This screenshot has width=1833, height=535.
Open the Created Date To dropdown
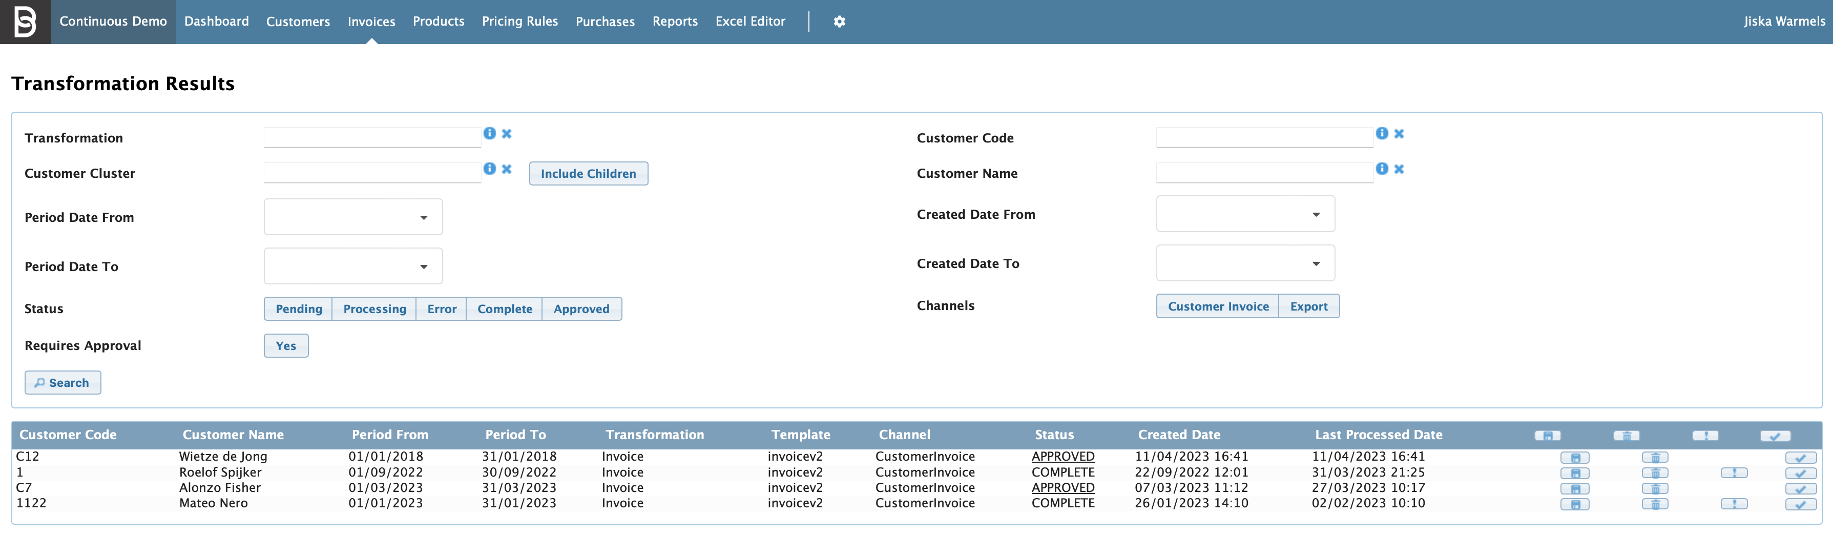tap(1244, 262)
